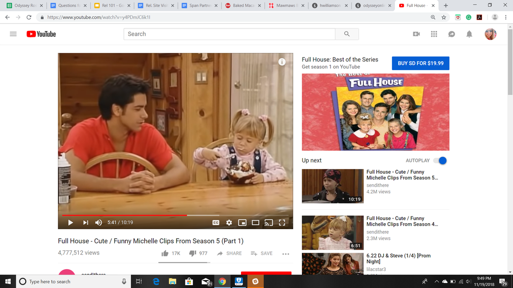513x288 pixels.
Task: Dislike the video with thumbs down
Action: click(193, 253)
